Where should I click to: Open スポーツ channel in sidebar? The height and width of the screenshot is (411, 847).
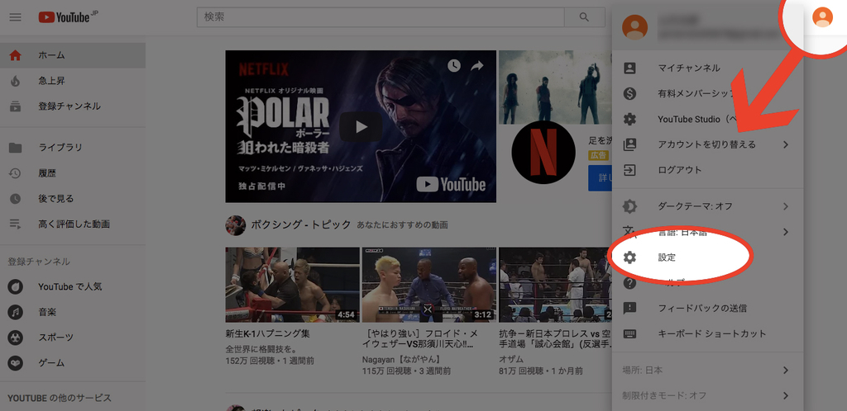pos(73,338)
